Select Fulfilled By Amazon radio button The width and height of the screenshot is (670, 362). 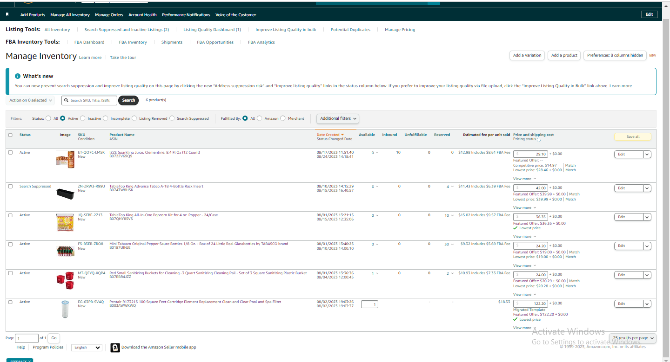(260, 118)
